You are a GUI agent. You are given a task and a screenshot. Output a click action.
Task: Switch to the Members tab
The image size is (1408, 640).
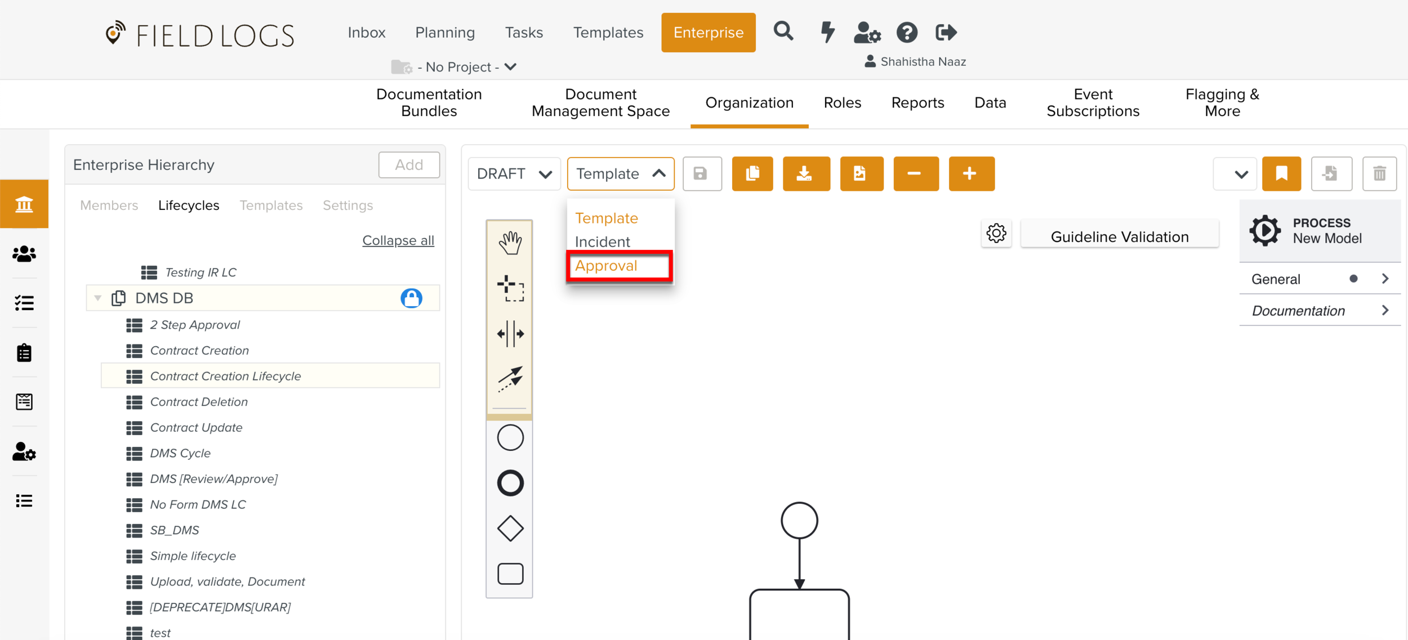pos(109,205)
